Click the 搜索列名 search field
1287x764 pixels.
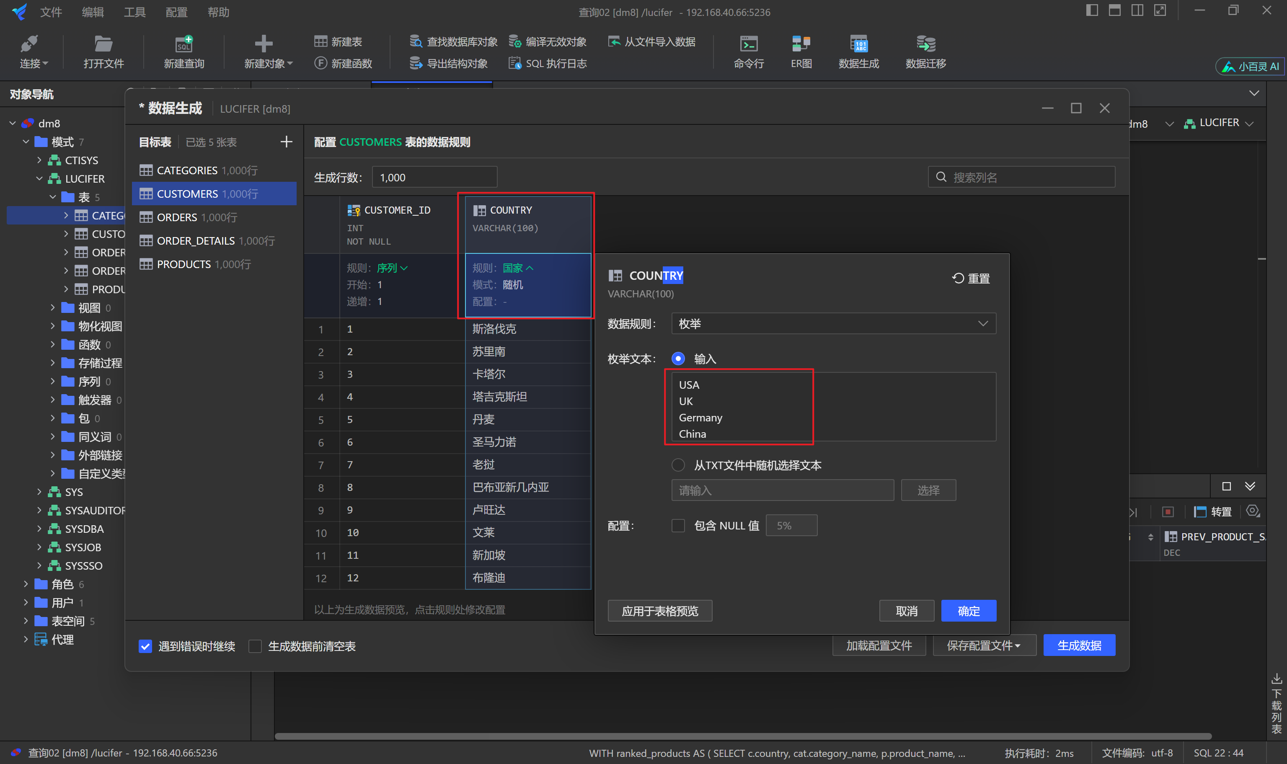pyautogui.click(x=1024, y=177)
